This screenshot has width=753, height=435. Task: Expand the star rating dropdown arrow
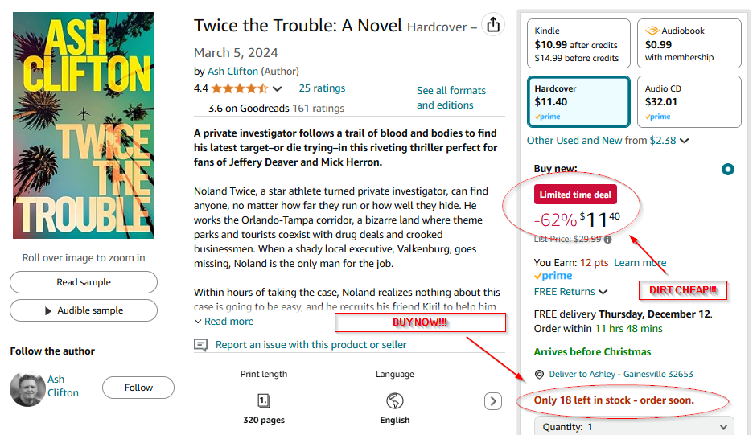click(x=278, y=88)
